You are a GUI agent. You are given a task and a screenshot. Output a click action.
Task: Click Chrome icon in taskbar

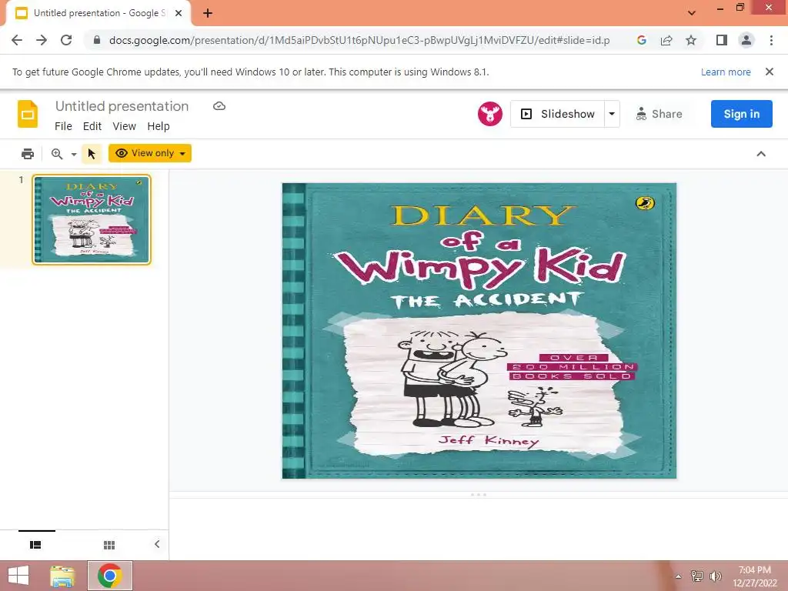click(x=110, y=576)
